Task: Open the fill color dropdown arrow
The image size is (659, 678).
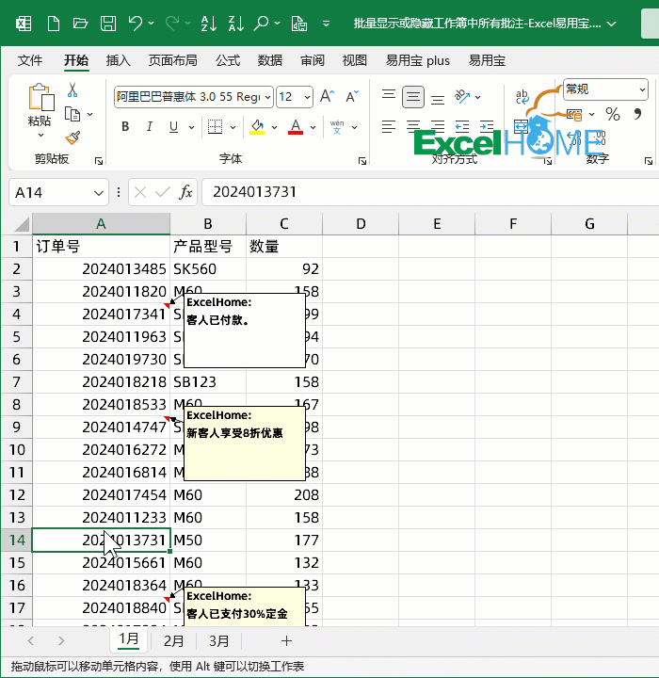Action: click(274, 127)
